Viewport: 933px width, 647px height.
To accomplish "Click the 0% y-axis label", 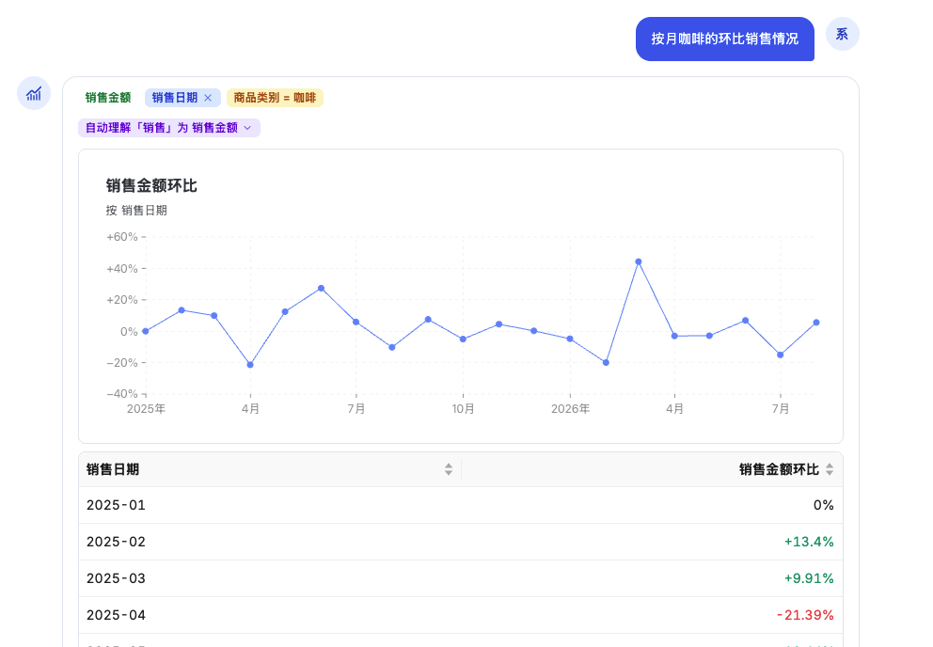I will click(129, 332).
